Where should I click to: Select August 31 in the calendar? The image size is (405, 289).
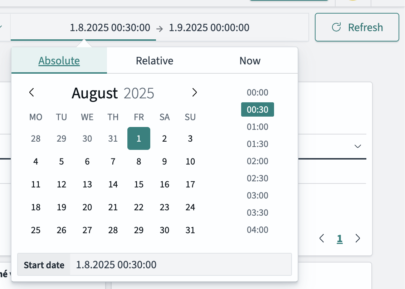(190, 230)
